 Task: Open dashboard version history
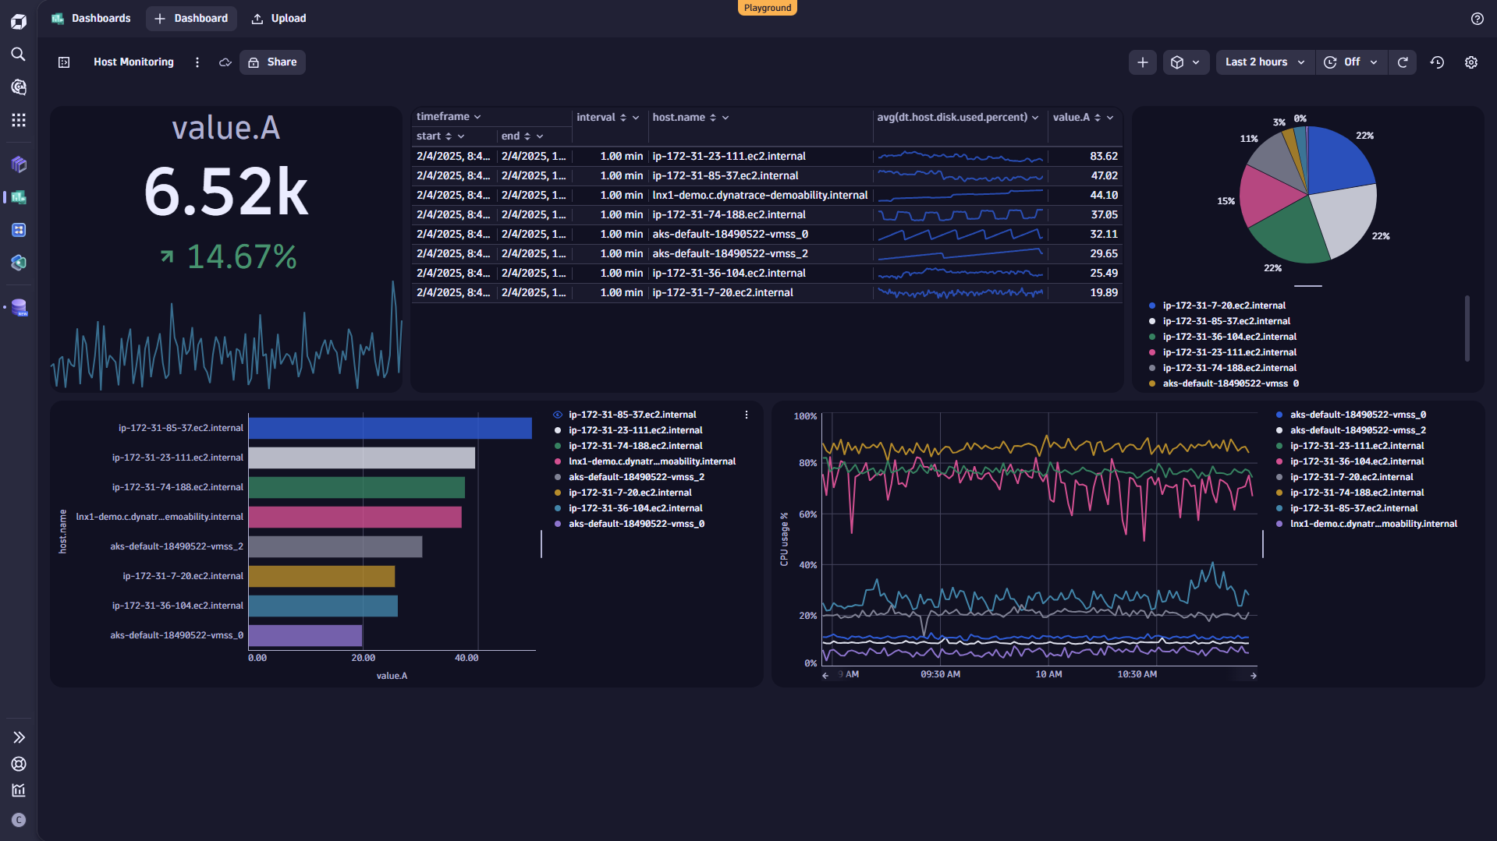tap(1437, 62)
